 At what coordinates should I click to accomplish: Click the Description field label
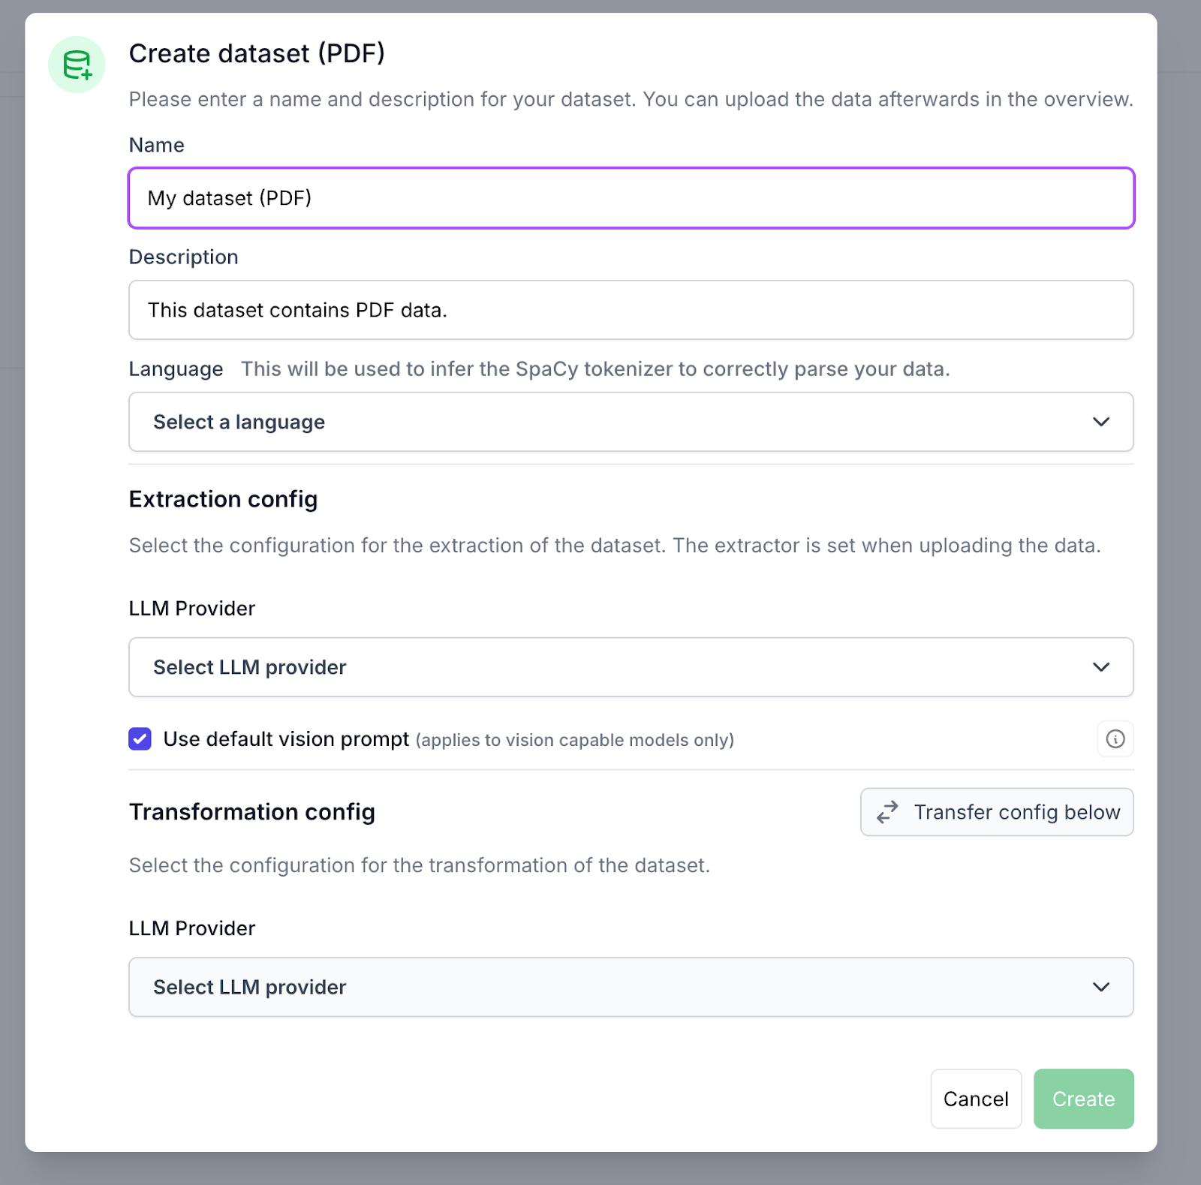pyautogui.click(x=184, y=257)
